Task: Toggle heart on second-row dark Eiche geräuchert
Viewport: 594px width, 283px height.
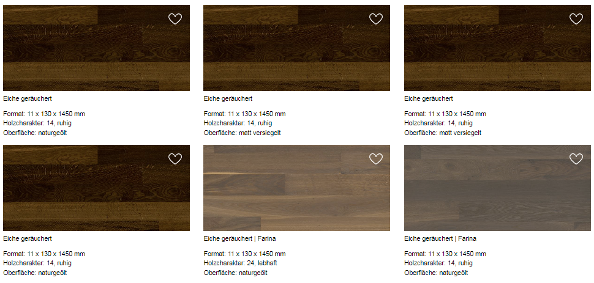Action: pos(175,159)
